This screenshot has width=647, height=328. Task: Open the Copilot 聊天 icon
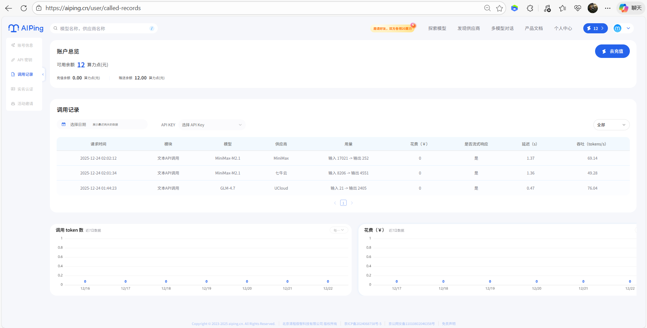tap(630, 8)
